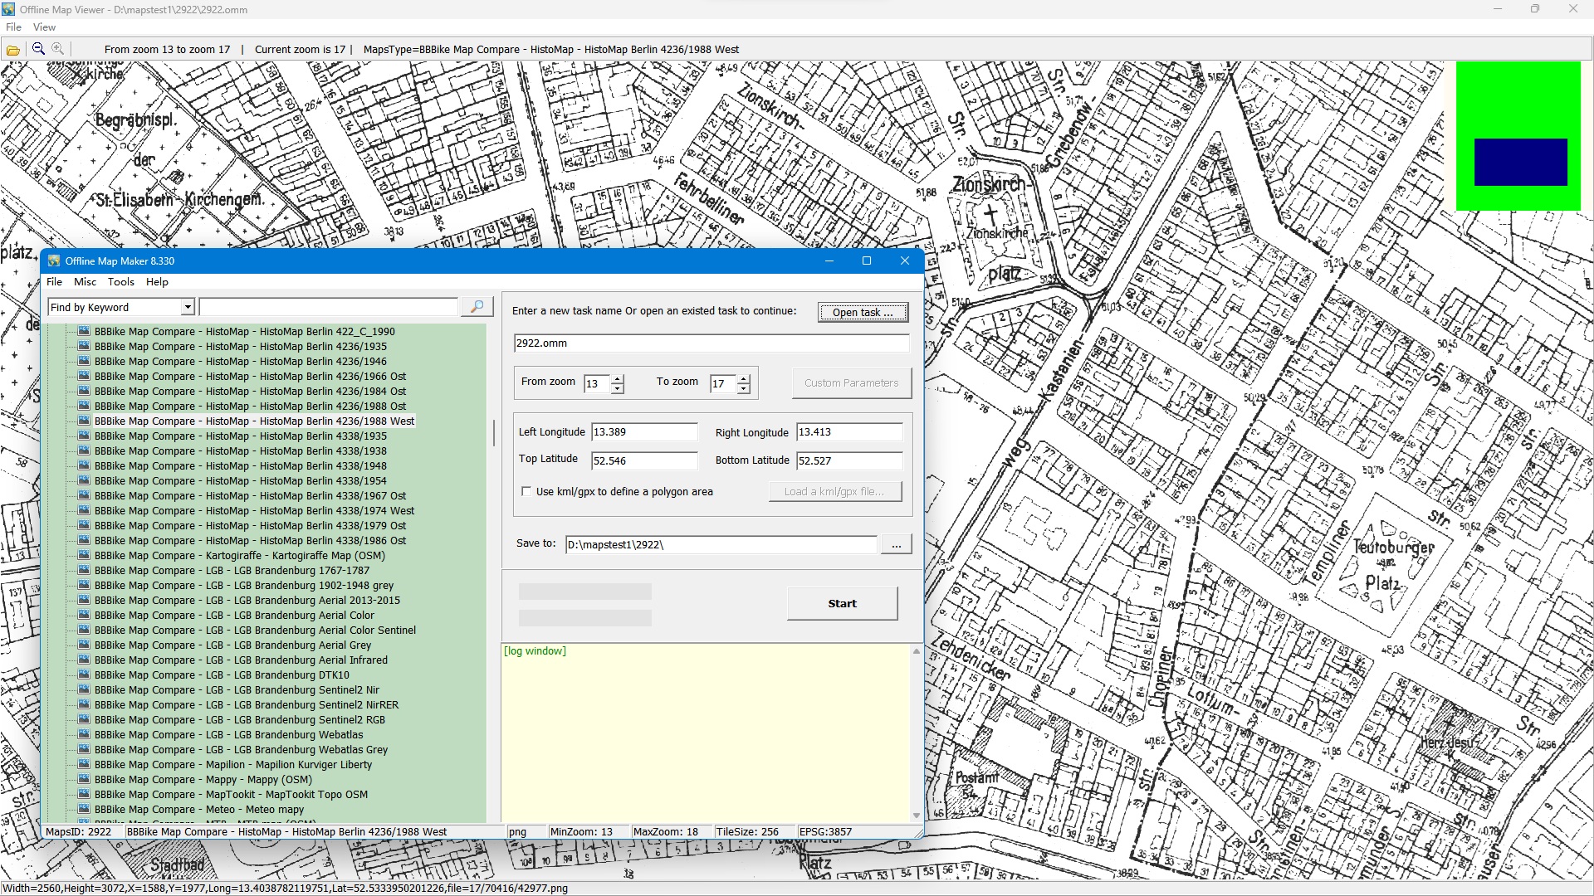Select 'LGB Brandenburg Aerial Color Sentinel' in list
The image size is (1594, 896).
coord(255,630)
